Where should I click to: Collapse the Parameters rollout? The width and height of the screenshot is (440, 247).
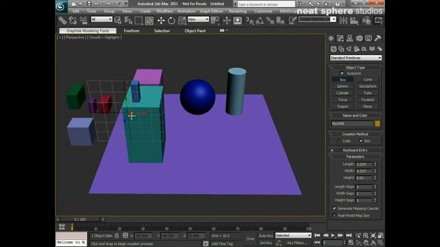coord(355,157)
